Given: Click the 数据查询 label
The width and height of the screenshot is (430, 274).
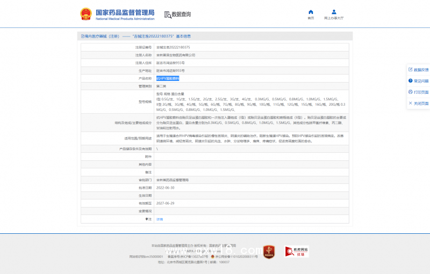Looking at the screenshot, I should [181, 14].
